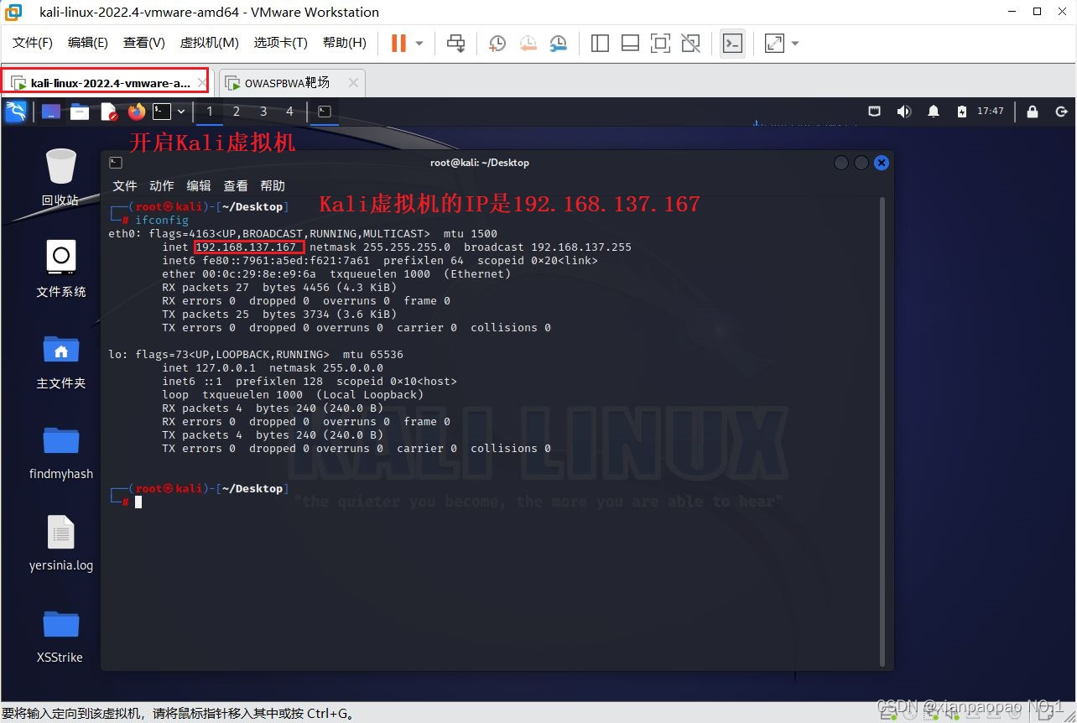The height and width of the screenshot is (723, 1077).
Task: Switch VMware to Unity mode
Action: [690, 43]
